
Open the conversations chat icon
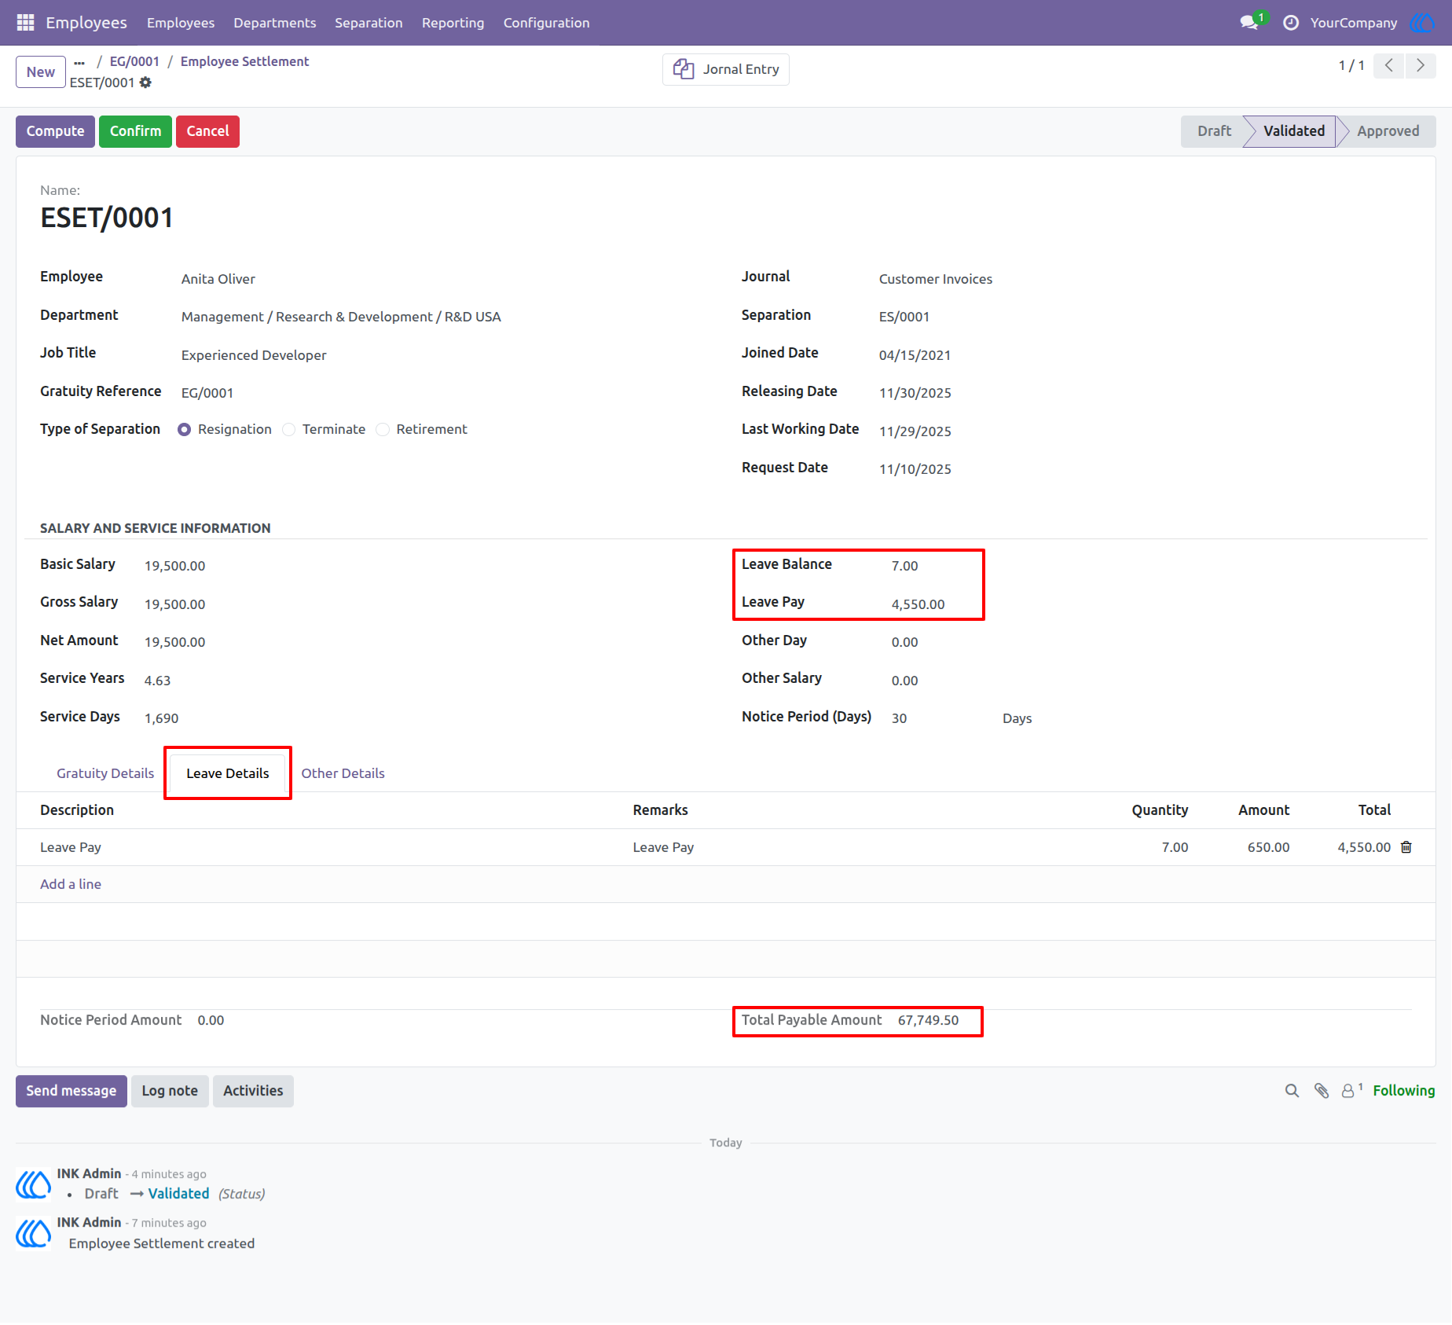[x=1249, y=23]
